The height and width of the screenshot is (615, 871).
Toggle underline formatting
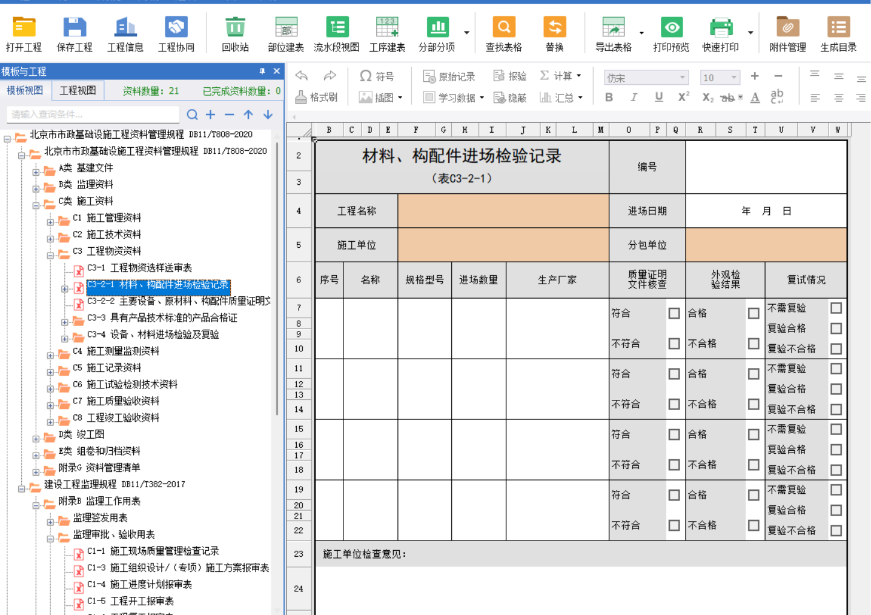pyautogui.click(x=659, y=97)
